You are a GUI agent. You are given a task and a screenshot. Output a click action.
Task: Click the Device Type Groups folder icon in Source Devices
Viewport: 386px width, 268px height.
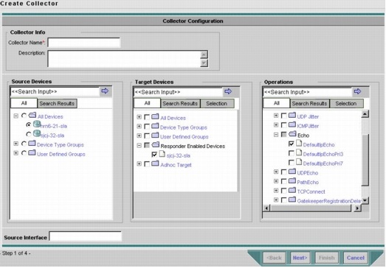[32, 144]
